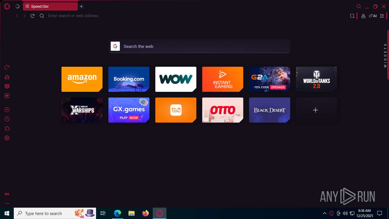
Task: Go back with the back arrow
Action: [17, 16]
